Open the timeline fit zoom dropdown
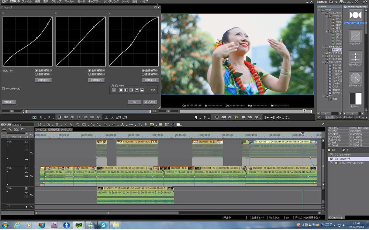Viewport: 369px width, 230px height. [26, 137]
